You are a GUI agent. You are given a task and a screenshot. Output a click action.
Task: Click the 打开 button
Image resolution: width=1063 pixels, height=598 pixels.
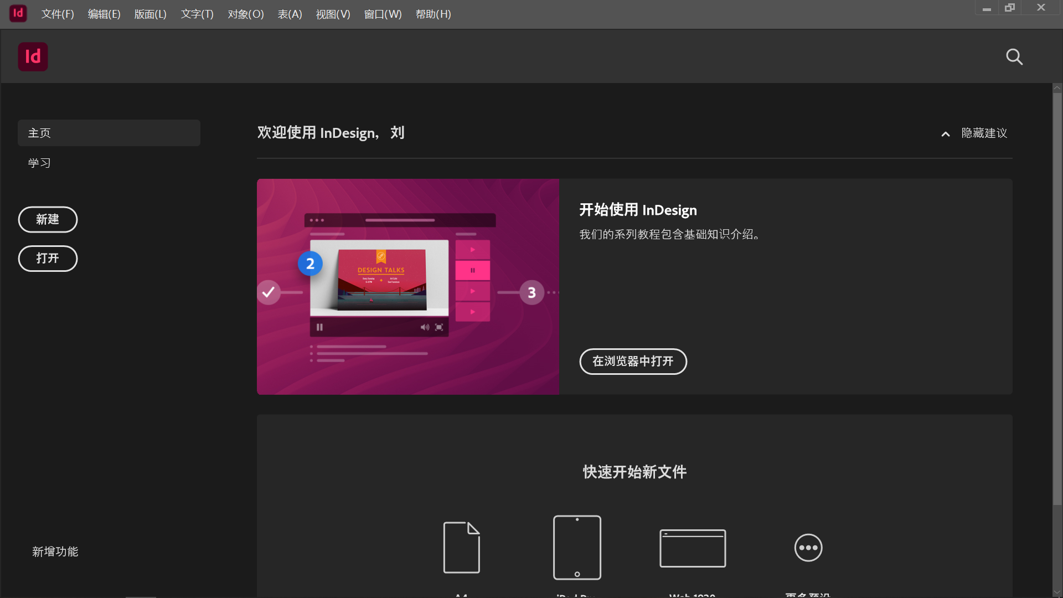point(48,259)
